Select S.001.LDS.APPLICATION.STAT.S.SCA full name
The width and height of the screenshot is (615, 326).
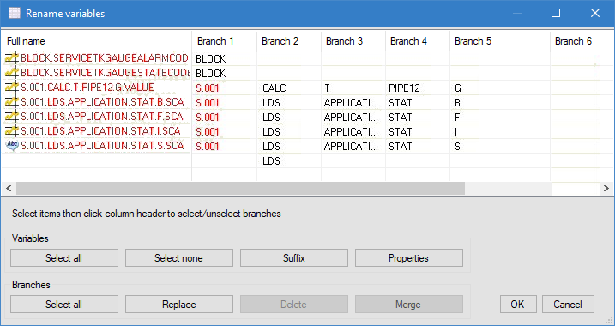pos(102,146)
